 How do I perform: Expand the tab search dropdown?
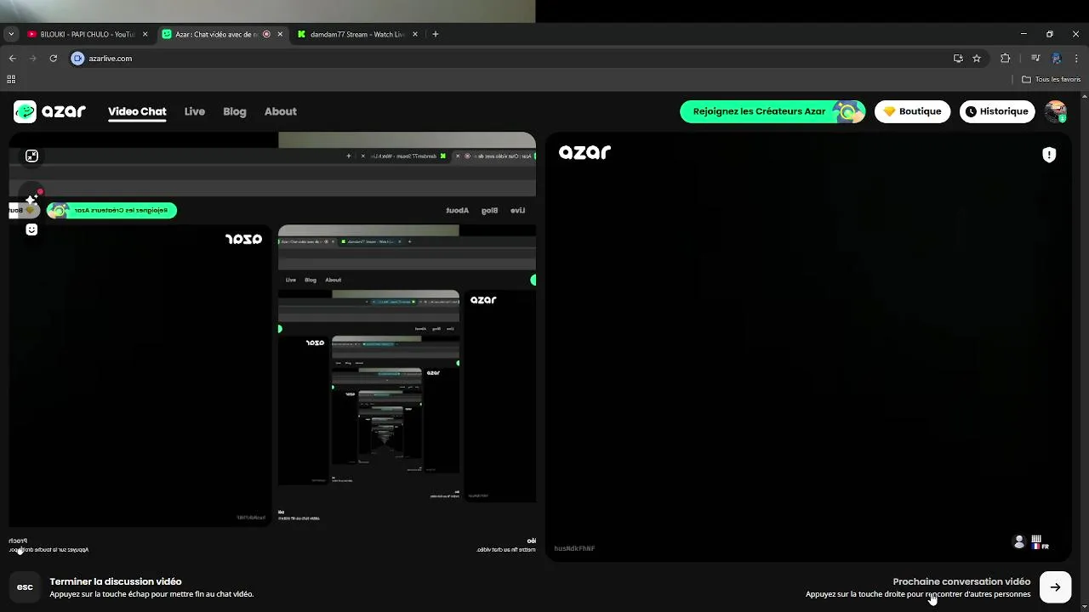tap(11, 34)
